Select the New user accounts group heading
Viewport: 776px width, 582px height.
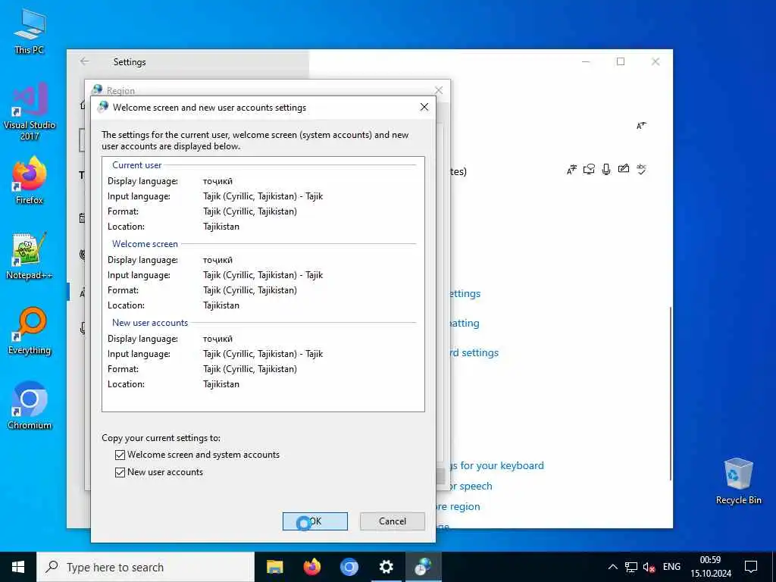[x=150, y=323]
